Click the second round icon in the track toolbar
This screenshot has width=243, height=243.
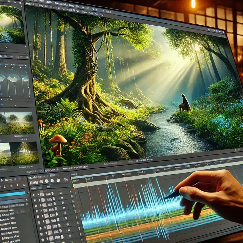(47, 181)
